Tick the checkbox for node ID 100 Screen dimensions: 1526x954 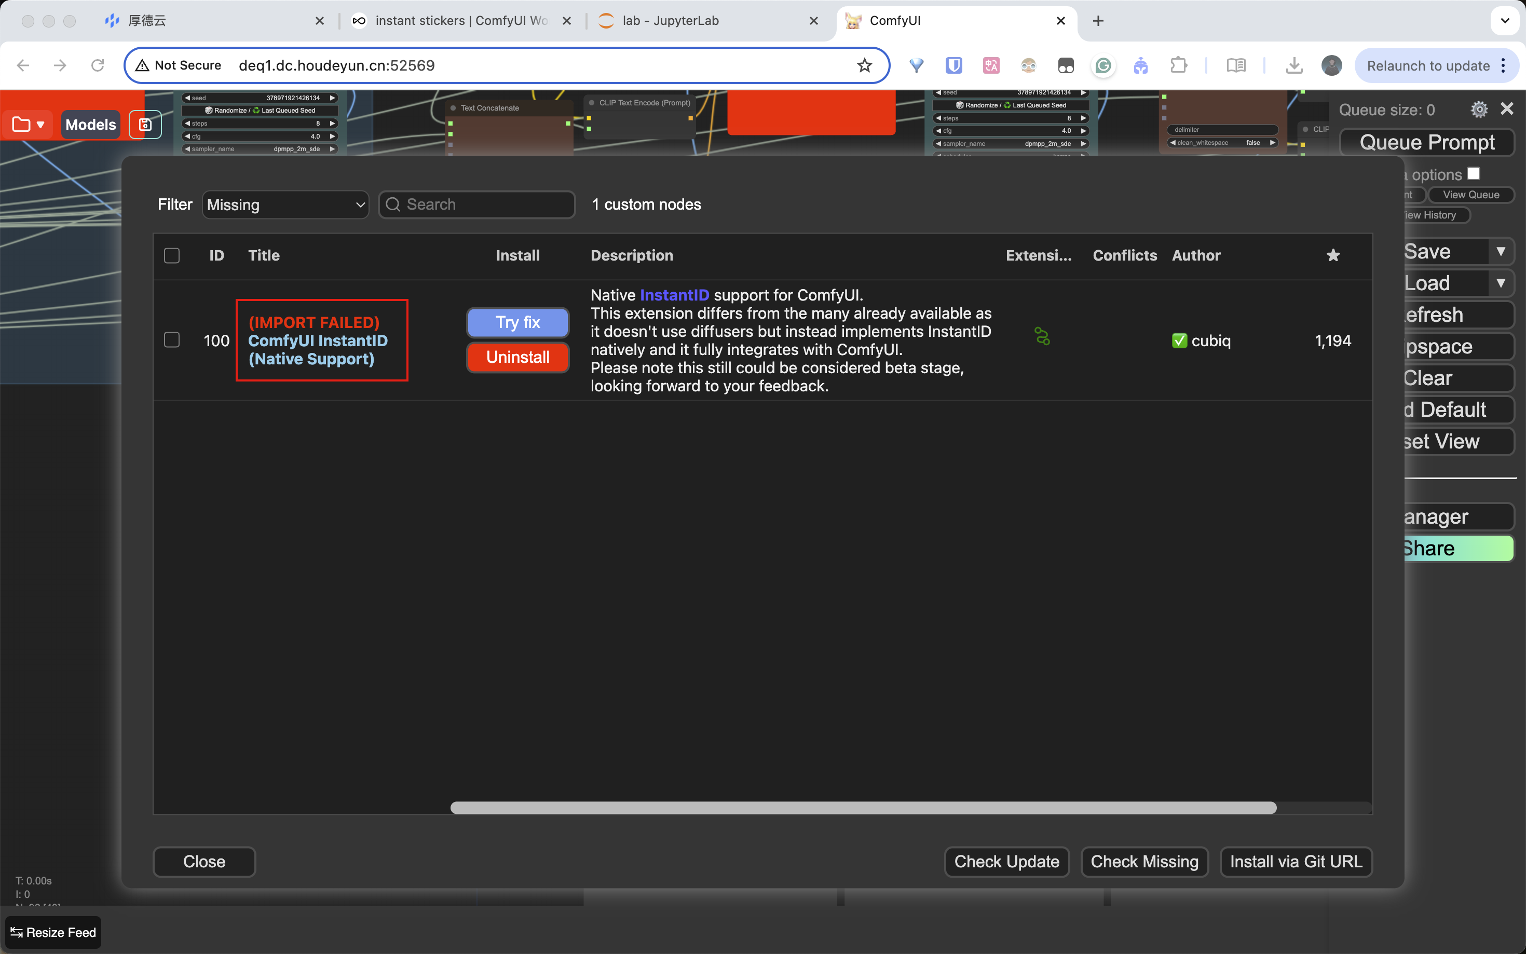pos(172,340)
